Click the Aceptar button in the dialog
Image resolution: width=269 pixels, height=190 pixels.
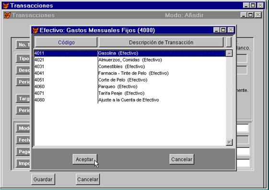coord(85,159)
